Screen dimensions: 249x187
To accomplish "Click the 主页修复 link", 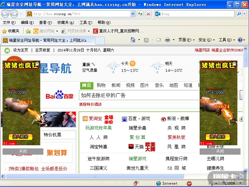I will (x=42, y=50).
